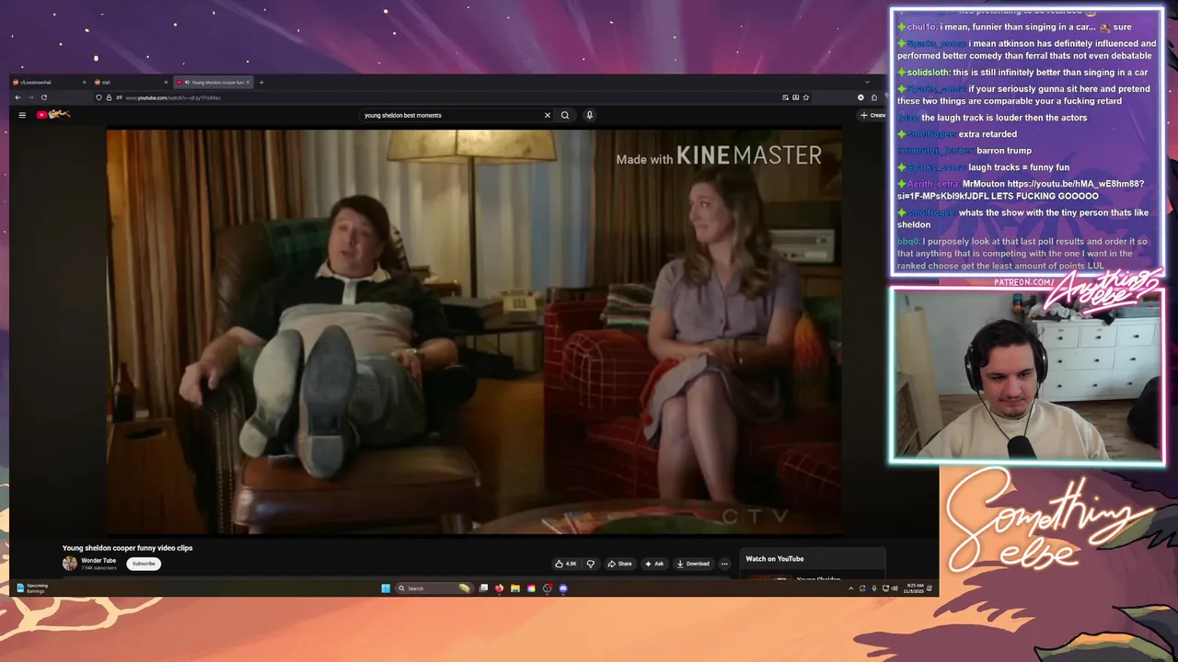Open the three-dot more actions menu
Screen dimensions: 1178x662
click(x=724, y=564)
